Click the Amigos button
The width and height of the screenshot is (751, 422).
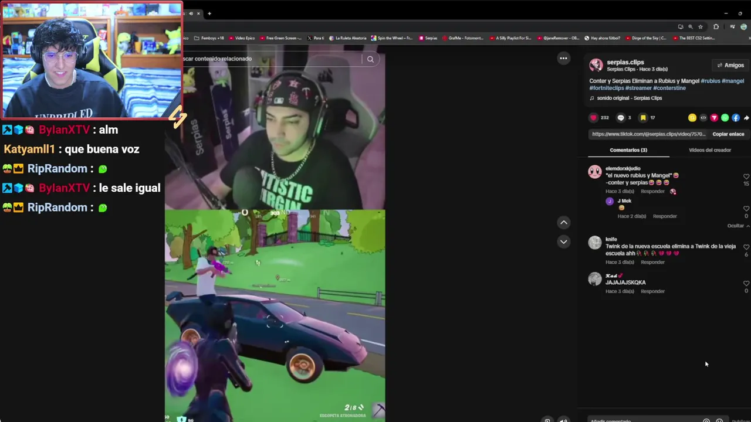730,66
